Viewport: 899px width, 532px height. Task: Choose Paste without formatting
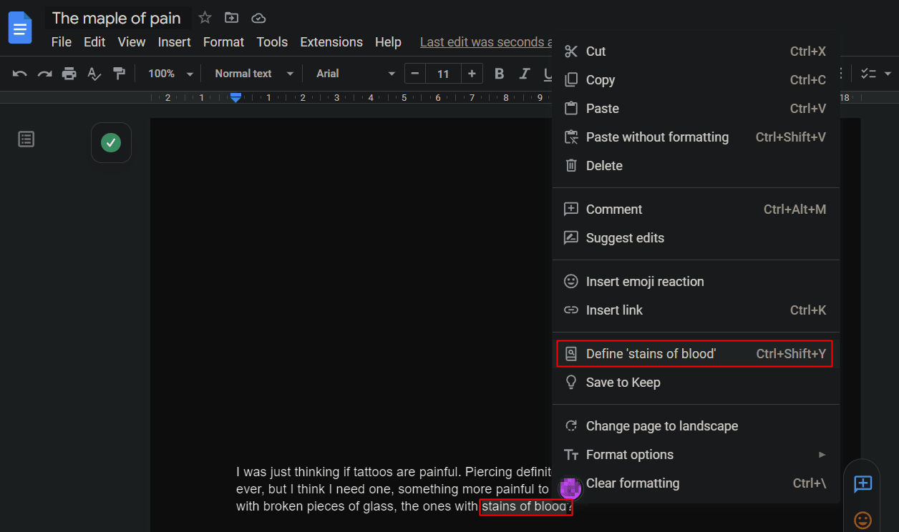(x=696, y=137)
